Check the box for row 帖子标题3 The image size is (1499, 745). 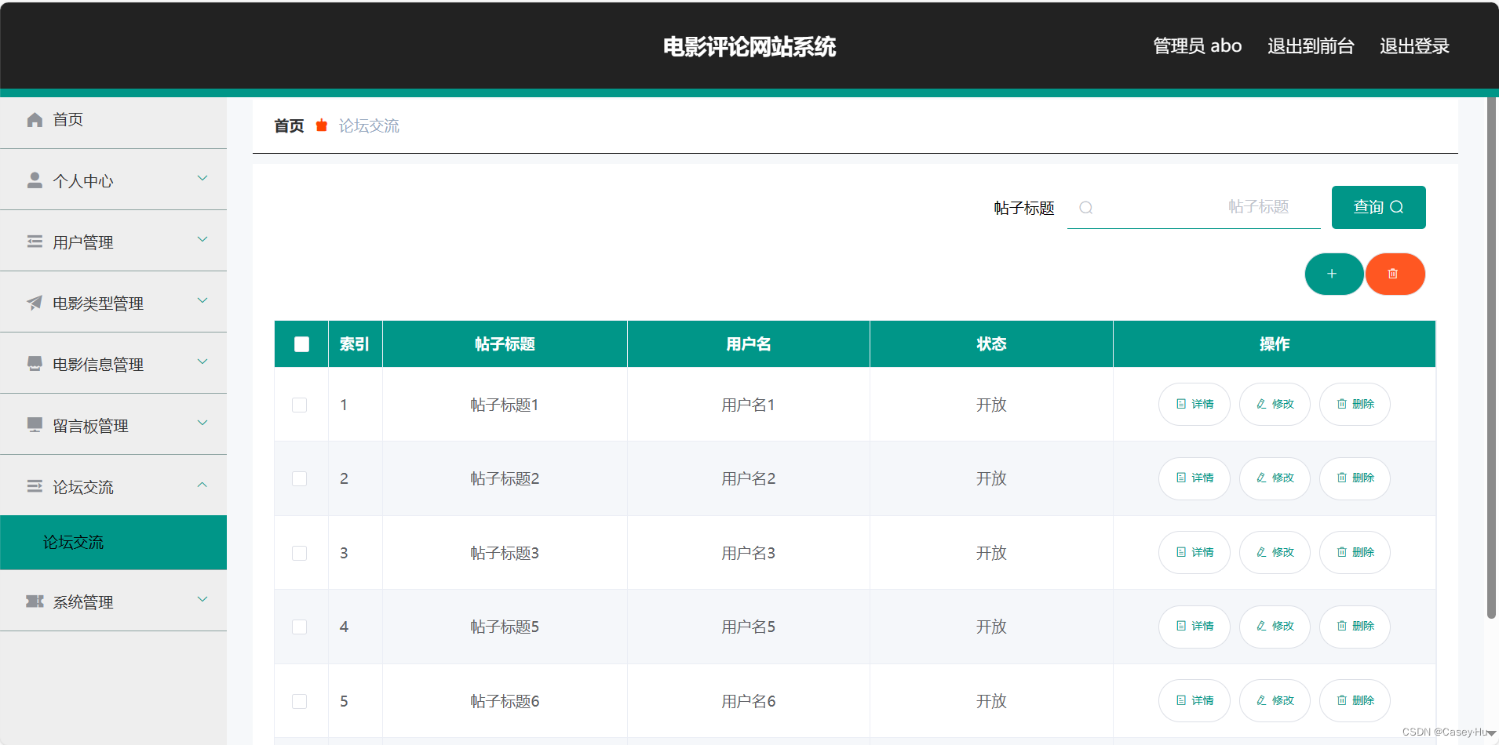(x=299, y=553)
